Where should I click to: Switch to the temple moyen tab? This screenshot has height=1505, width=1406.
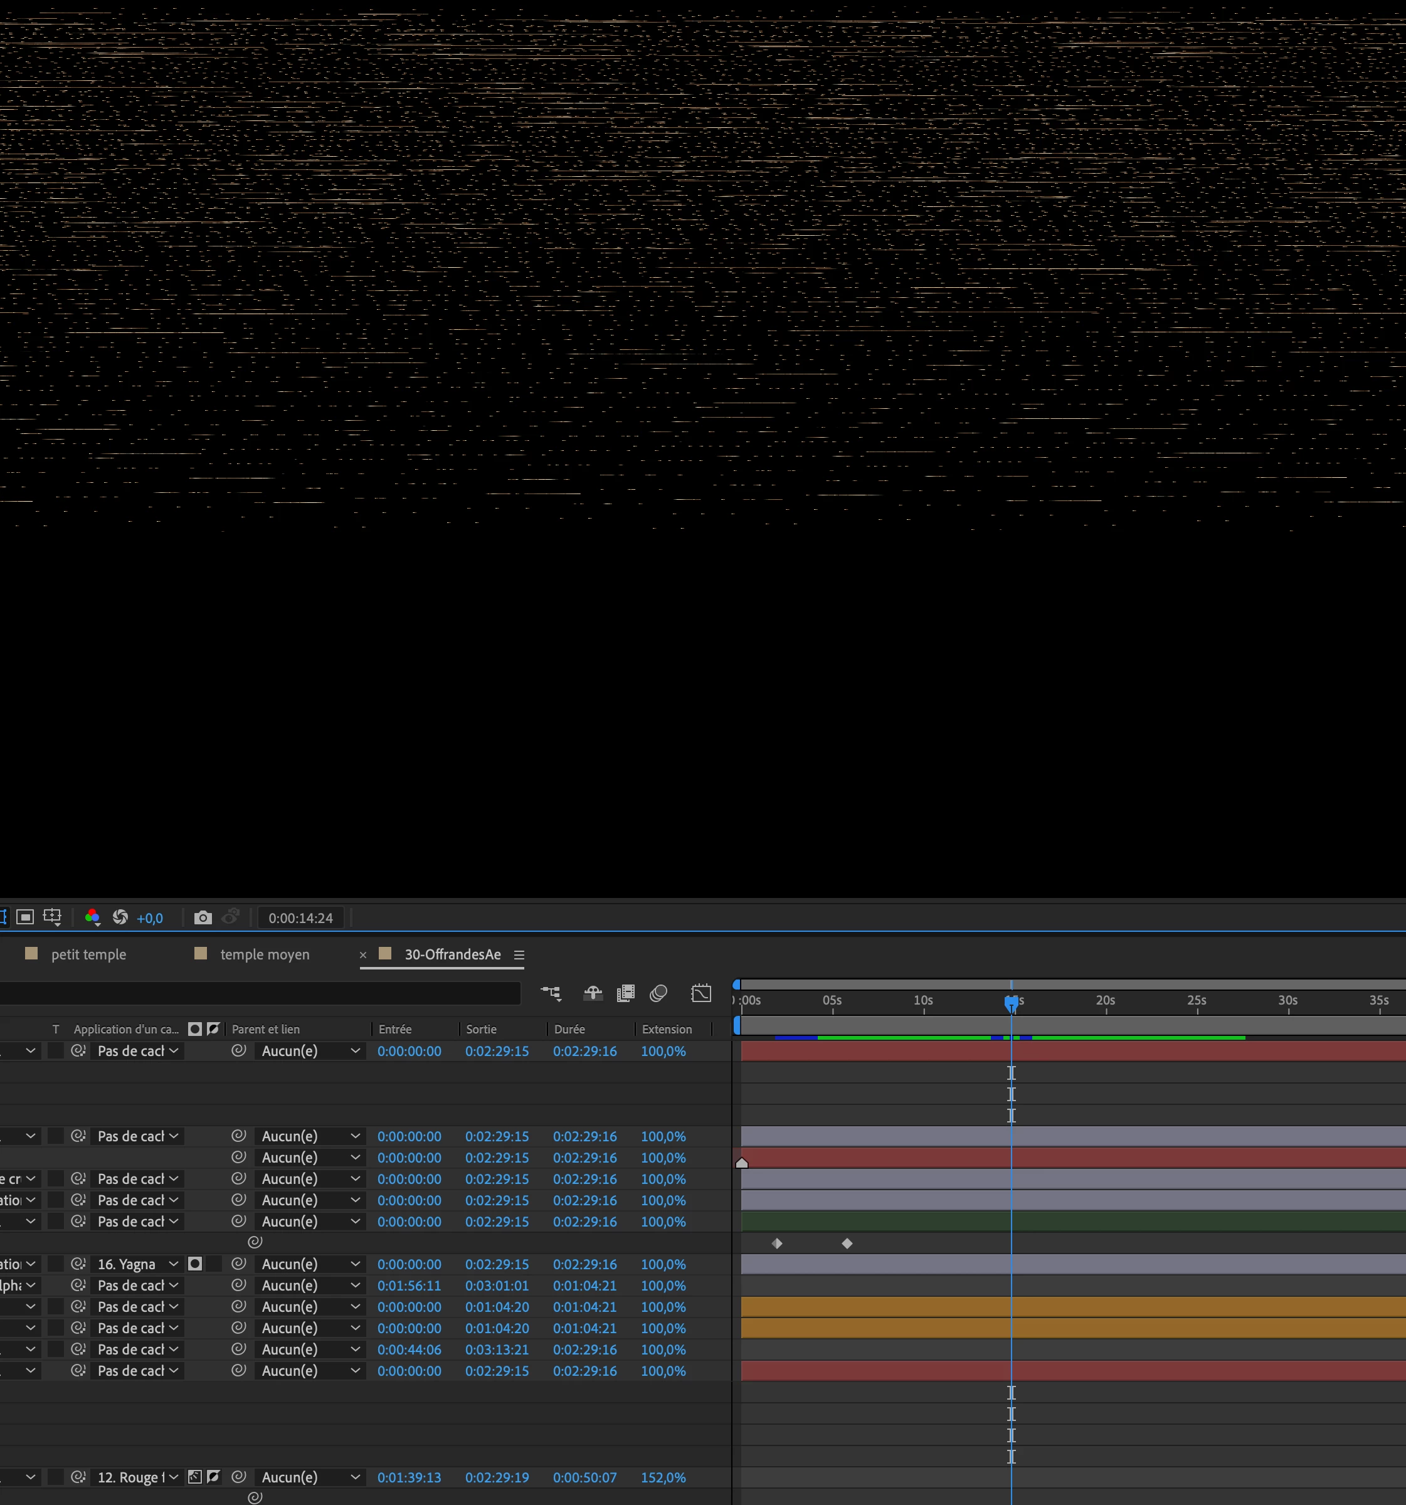(x=264, y=954)
